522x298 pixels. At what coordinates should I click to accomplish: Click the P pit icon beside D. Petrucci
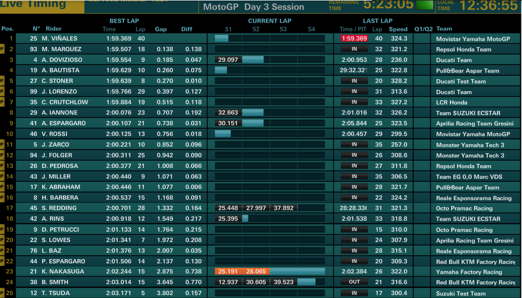tap(2, 229)
